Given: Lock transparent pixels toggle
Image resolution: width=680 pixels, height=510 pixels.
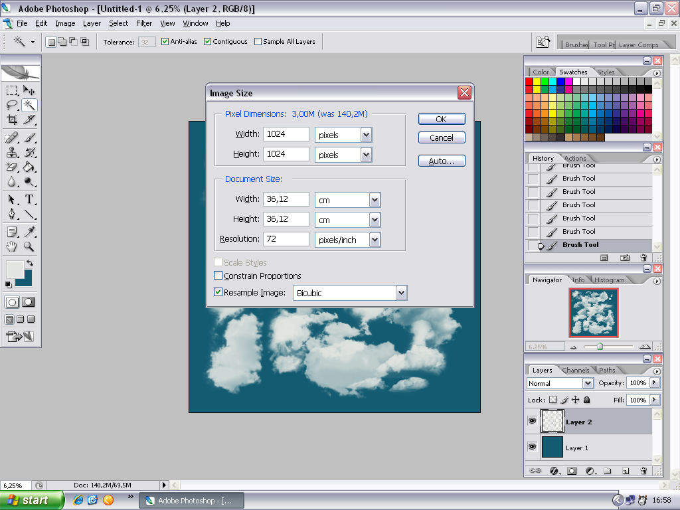Looking at the screenshot, I should 553,400.
